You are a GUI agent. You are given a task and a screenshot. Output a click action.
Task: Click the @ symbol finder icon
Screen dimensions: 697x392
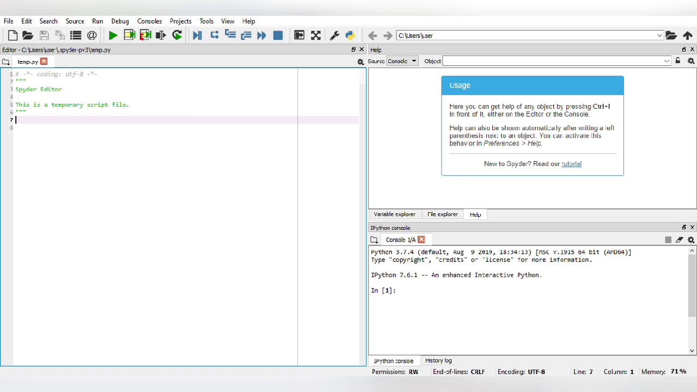pos(91,35)
